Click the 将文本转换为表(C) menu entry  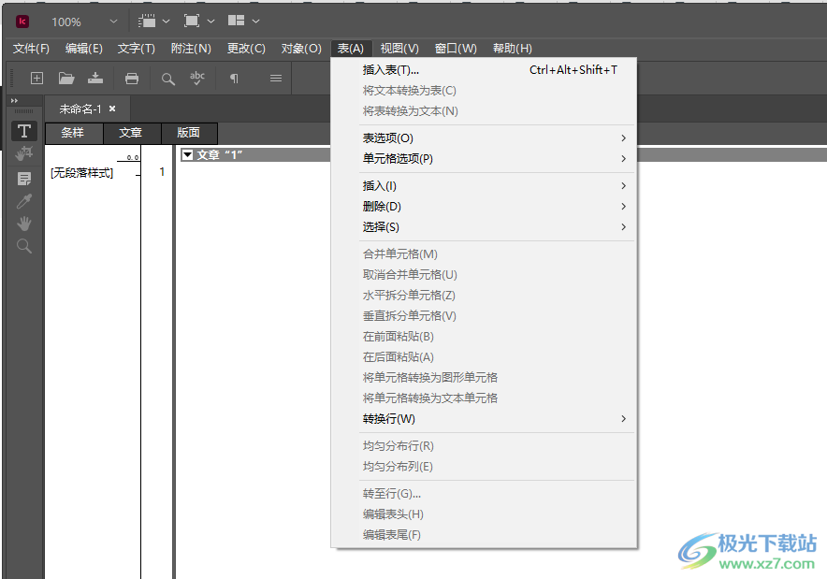point(484,91)
